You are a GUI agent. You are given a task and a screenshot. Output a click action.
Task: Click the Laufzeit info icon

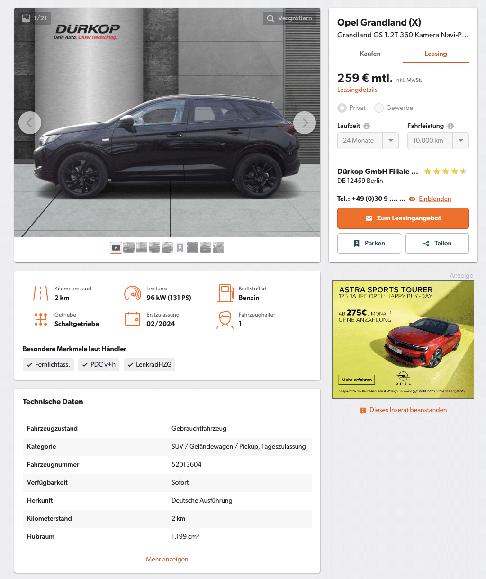point(367,126)
